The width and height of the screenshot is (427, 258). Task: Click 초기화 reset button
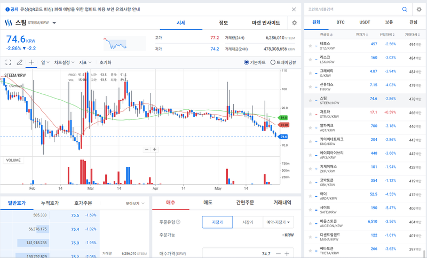[x=105, y=62]
